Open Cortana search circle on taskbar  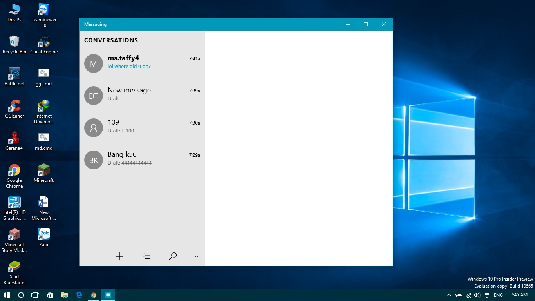pyautogui.click(x=21, y=295)
